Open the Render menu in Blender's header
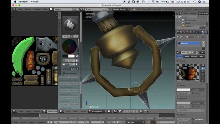Screen dimensions: 220x124 click(27, 9)
